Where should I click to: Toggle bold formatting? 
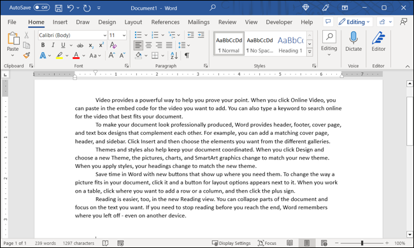[43, 45]
